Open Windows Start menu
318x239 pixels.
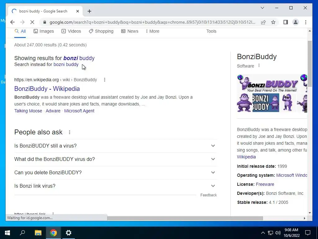tap(7, 233)
